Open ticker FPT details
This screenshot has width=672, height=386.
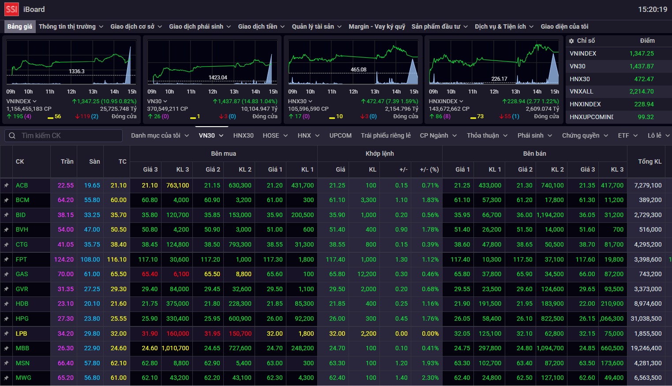pyautogui.click(x=21, y=259)
